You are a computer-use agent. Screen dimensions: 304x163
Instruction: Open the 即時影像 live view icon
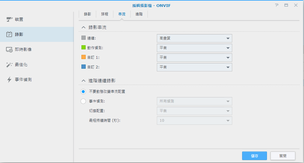click(9, 49)
